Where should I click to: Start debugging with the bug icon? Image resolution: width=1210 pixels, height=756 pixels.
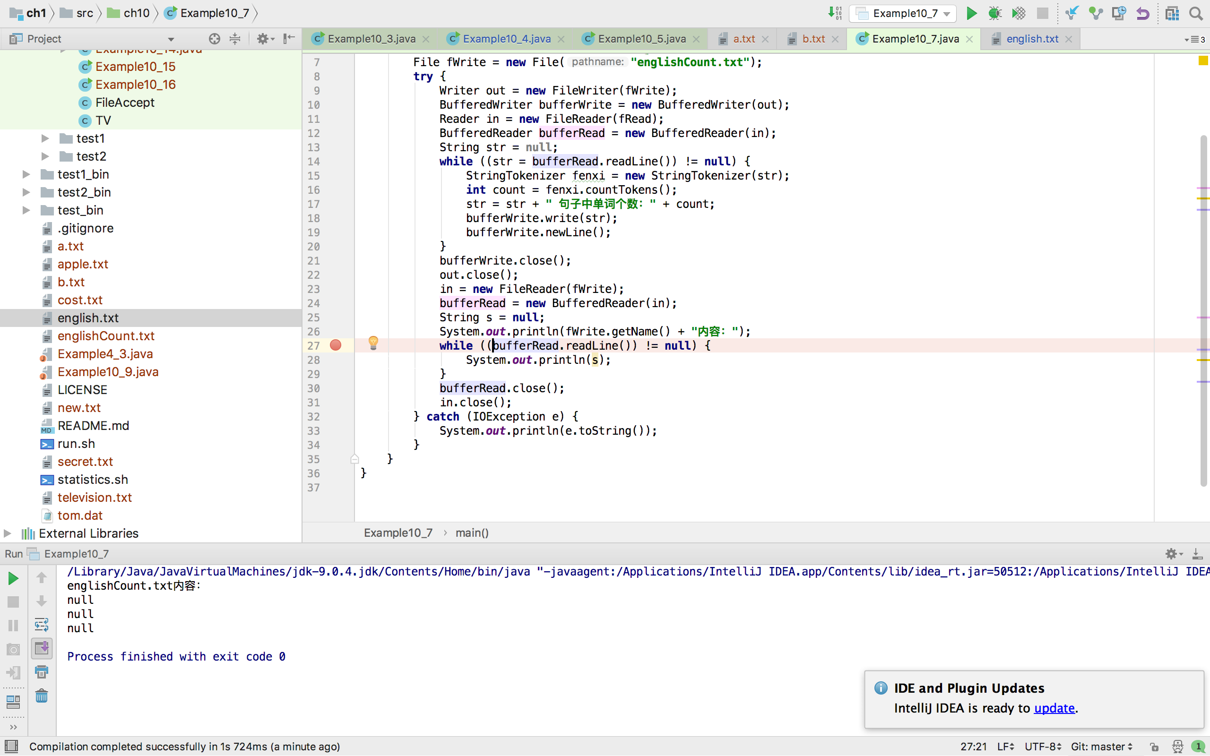pyautogui.click(x=994, y=13)
